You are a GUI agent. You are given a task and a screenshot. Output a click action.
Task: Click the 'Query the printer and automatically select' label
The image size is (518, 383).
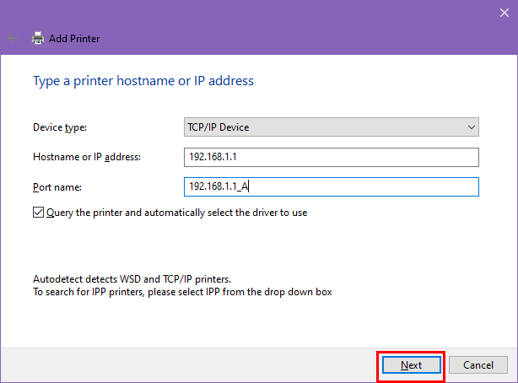(177, 213)
